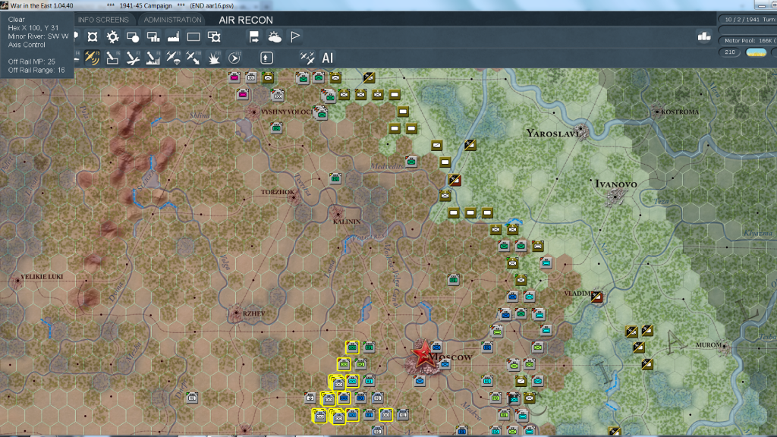Click the air transport parachute icon (F9)
The width and height of the screenshot is (777, 437).
[x=173, y=57]
